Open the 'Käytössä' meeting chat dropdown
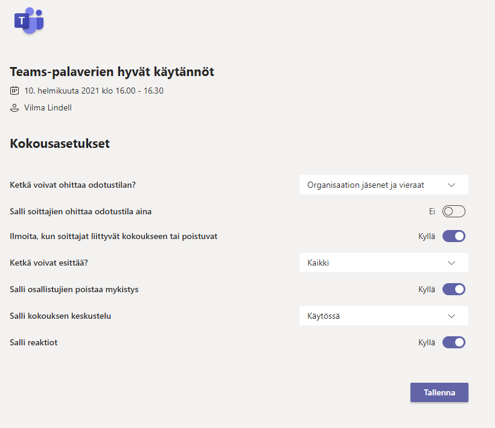This screenshot has width=495, height=428. coord(383,316)
